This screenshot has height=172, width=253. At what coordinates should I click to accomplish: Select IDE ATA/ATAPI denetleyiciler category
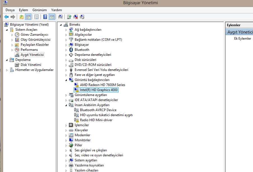(x=96, y=100)
